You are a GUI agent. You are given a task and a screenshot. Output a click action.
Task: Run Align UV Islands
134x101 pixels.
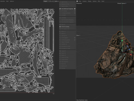coord(68,42)
